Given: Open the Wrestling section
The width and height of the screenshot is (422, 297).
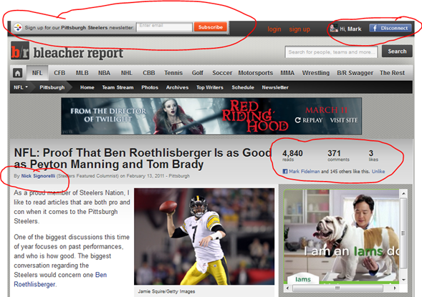Looking at the screenshot, I should [x=316, y=73].
